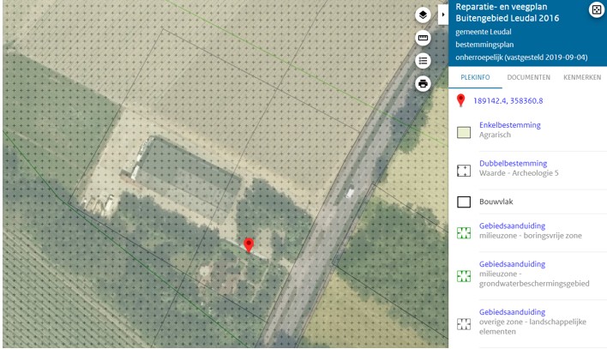Open coordinates link 189142.4, 358360.8
607x349 pixels.
click(x=508, y=101)
